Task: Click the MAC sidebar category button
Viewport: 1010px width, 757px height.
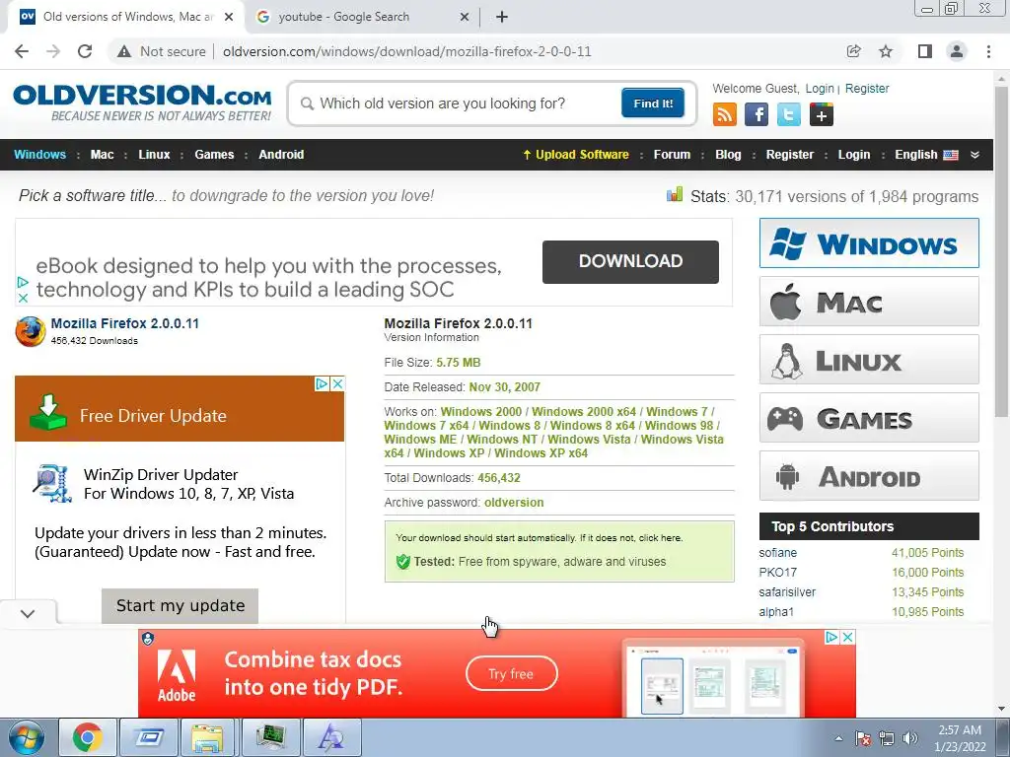Action: [869, 302]
